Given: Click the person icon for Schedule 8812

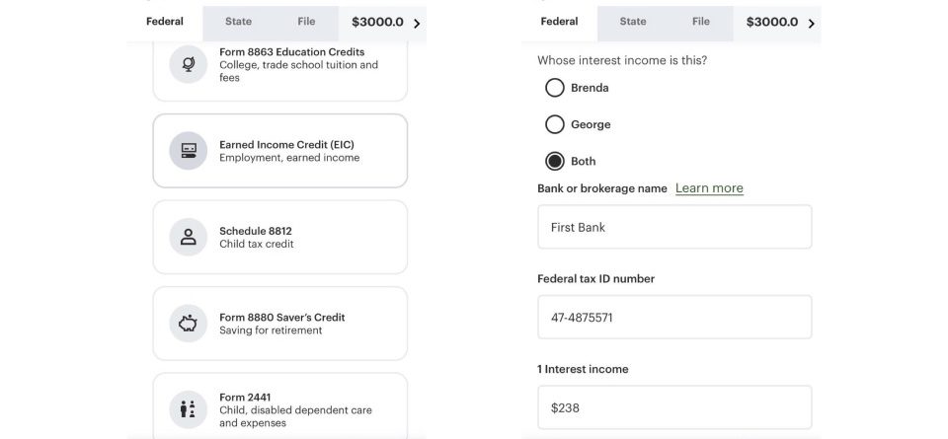Looking at the screenshot, I should (x=188, y=237).
